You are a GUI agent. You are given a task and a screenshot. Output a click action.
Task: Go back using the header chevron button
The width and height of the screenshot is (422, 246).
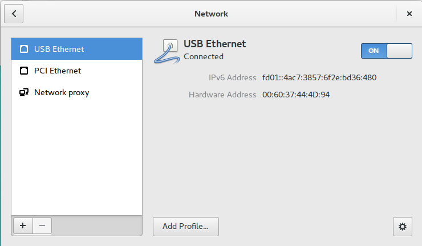[14, 13]
